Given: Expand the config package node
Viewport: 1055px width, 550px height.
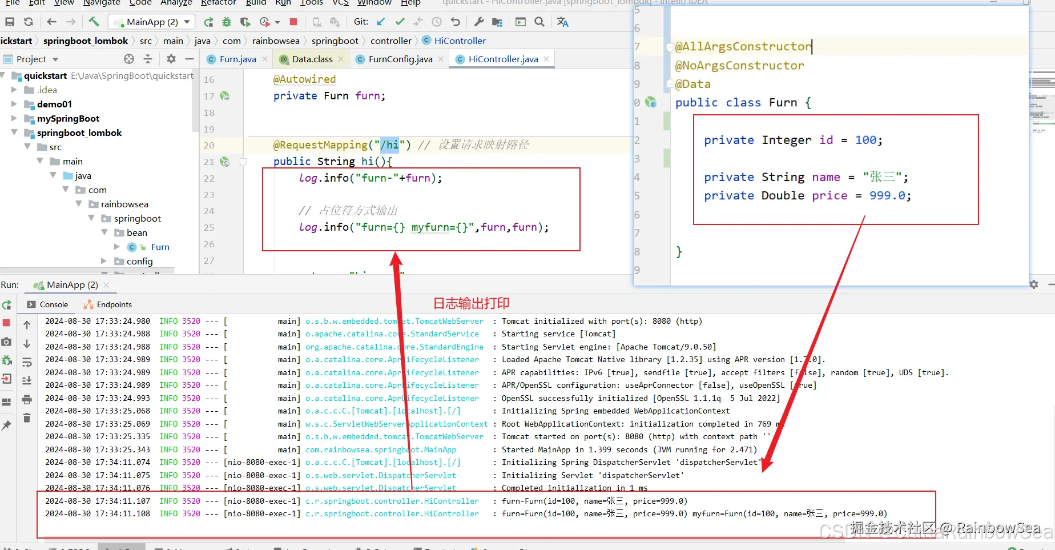Looking at the screenshot, I should [x=104, y=261].
